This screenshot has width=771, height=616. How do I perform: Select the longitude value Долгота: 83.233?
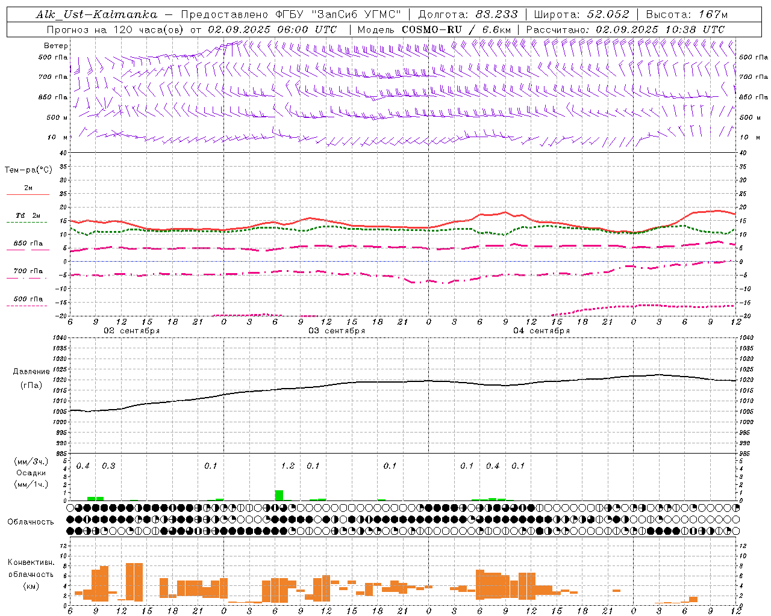click(468, 14)
